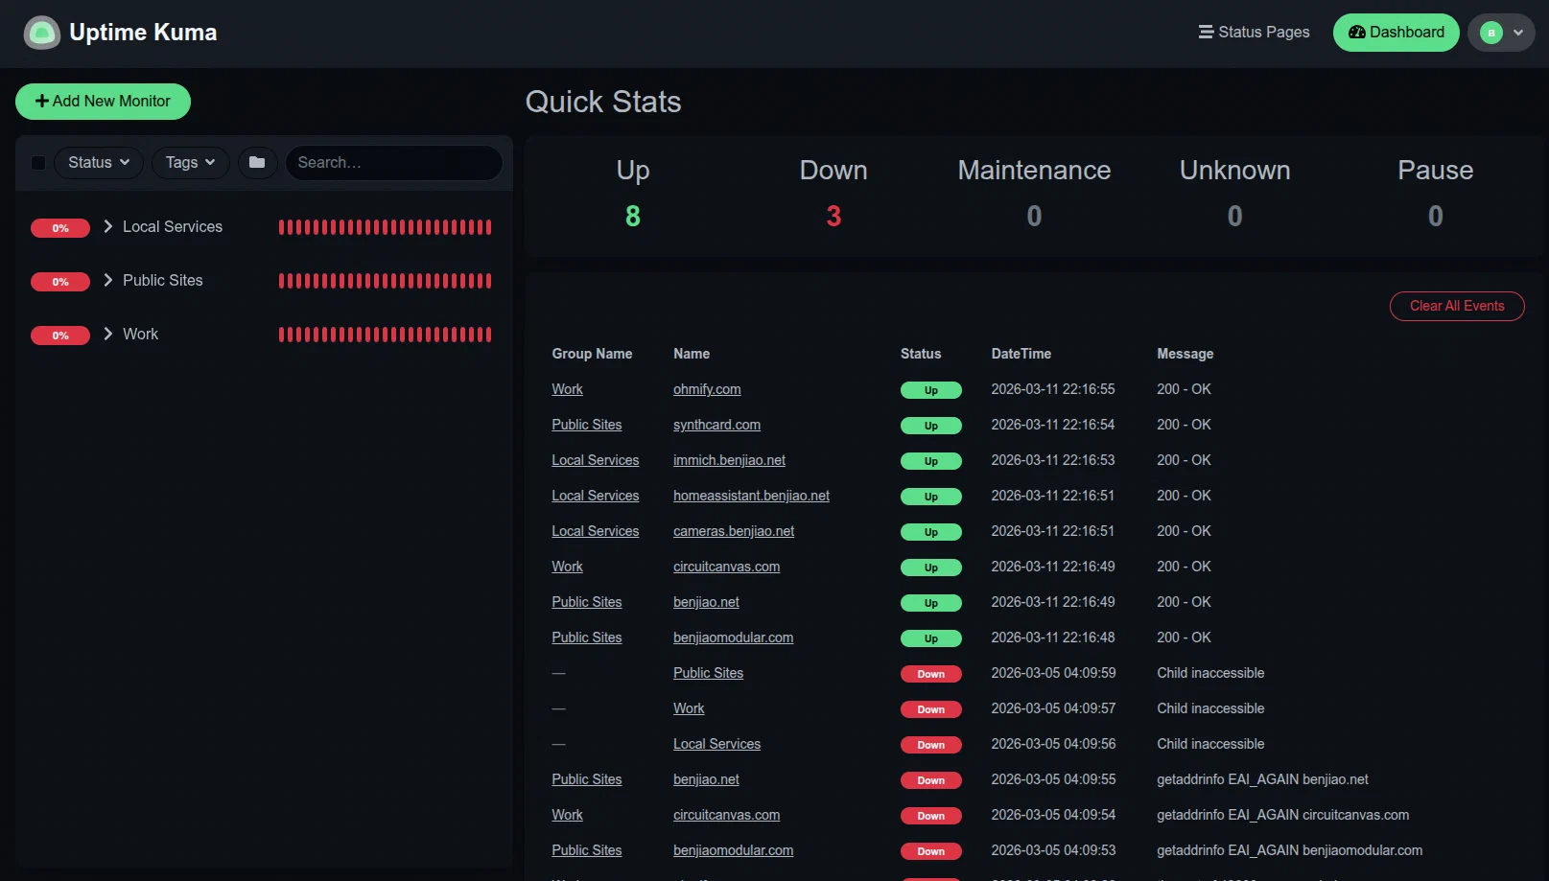Click the Clear All Events button
The image size is (1549, 881).
click(1457, 306)
